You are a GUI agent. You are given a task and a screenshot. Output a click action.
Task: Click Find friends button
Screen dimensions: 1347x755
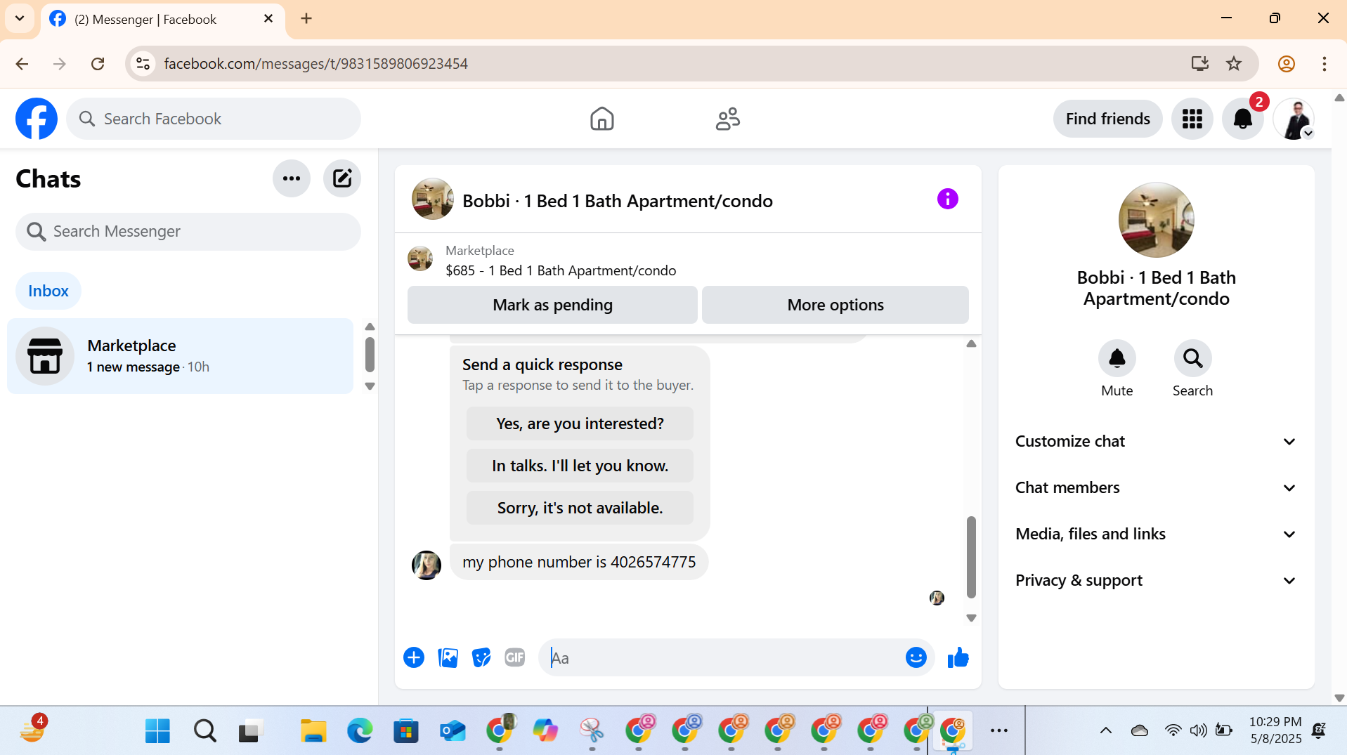[1107, 119]
